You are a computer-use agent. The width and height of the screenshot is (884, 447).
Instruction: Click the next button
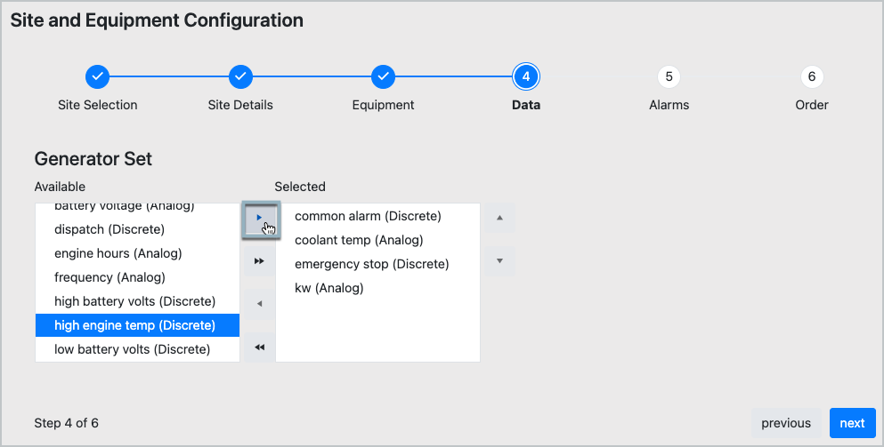[x=852, y=423]
